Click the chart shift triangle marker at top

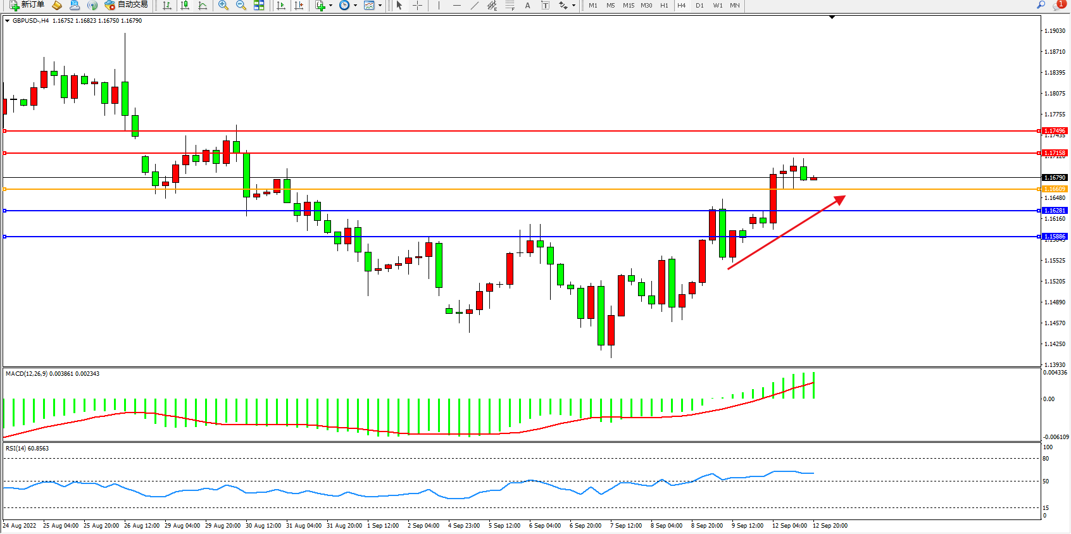[832, 17]
